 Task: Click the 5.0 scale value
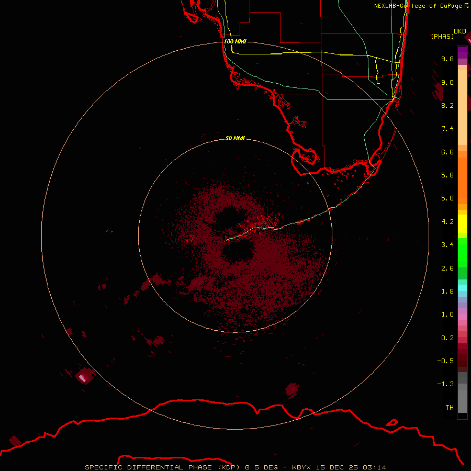pyautogui.click(x=447, y=198)
